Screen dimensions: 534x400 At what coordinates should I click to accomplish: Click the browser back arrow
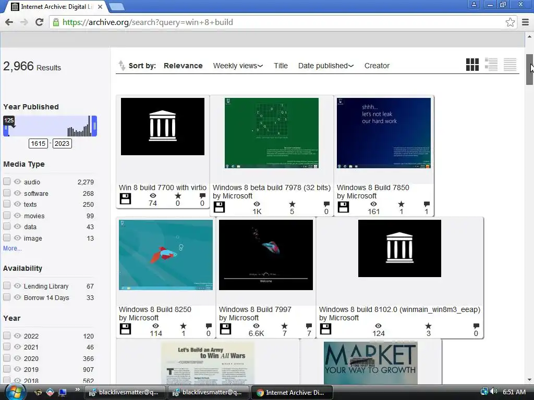[x=9, y=22]
